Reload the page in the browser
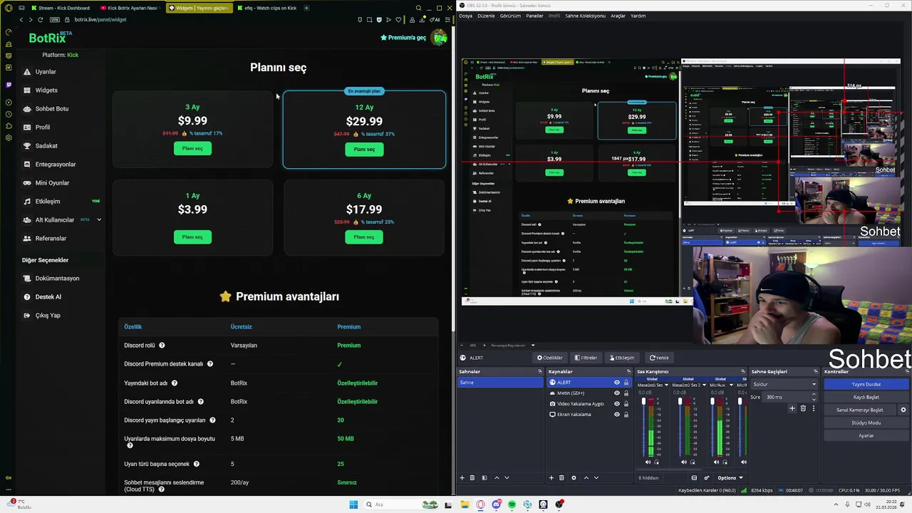 tap(42, 20)
